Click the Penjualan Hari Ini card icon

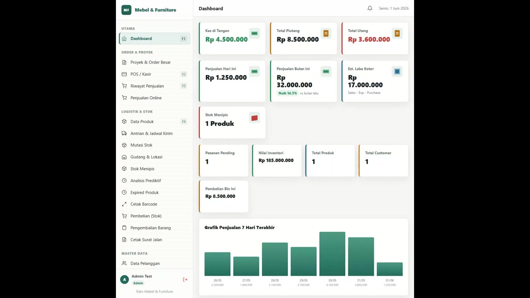[x=255, y=71]
